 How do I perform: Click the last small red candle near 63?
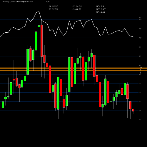click(x=133, y=110)
